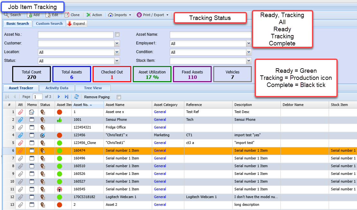Click the Asset Name input field

point(210,35)
